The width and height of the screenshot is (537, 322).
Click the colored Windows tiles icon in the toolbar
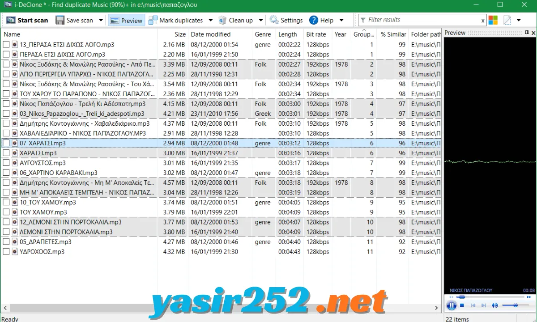(x=493, y=20)
